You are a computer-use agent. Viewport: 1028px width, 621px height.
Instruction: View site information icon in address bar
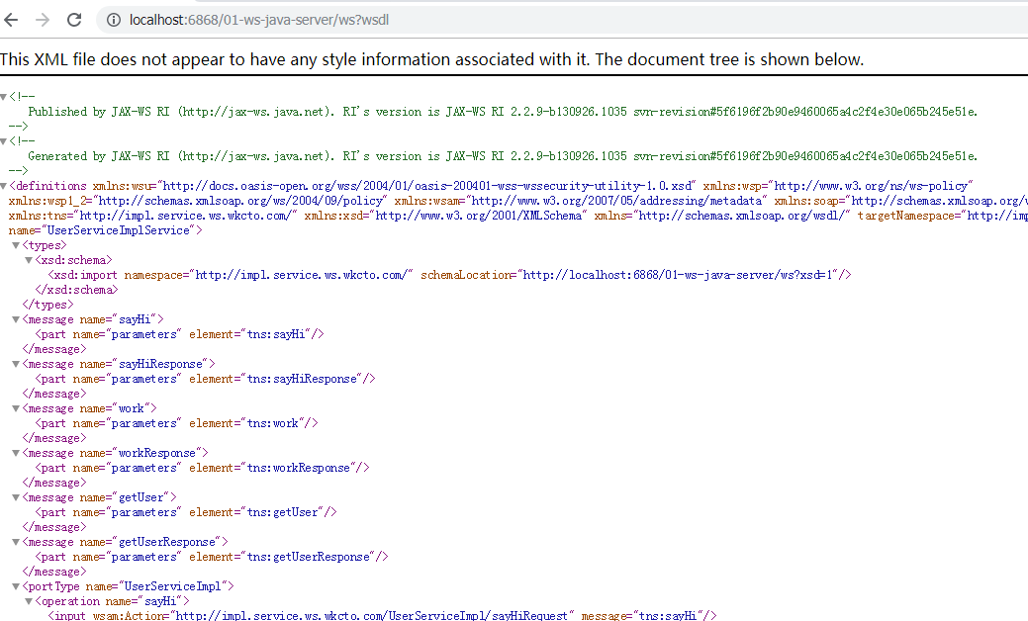pyautogui.click(x=114, y=21)
